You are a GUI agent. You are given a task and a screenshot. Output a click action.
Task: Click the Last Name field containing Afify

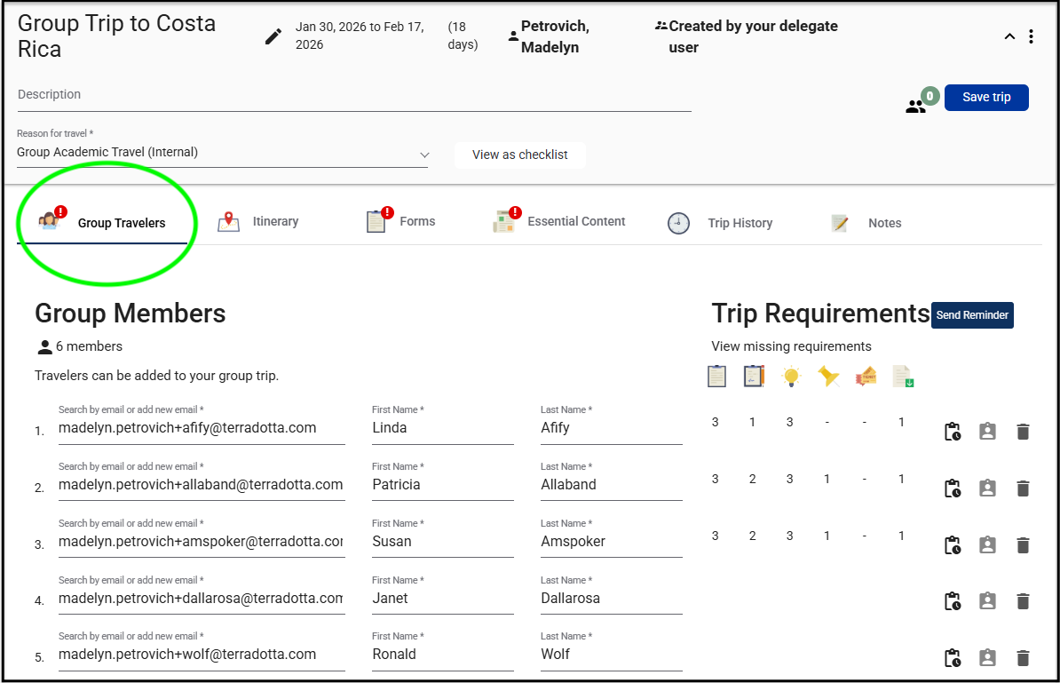click(611, 428)
